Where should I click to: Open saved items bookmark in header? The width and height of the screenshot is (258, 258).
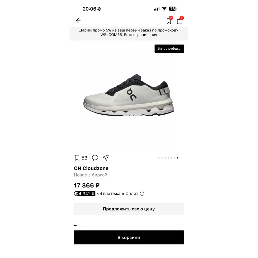169,21
